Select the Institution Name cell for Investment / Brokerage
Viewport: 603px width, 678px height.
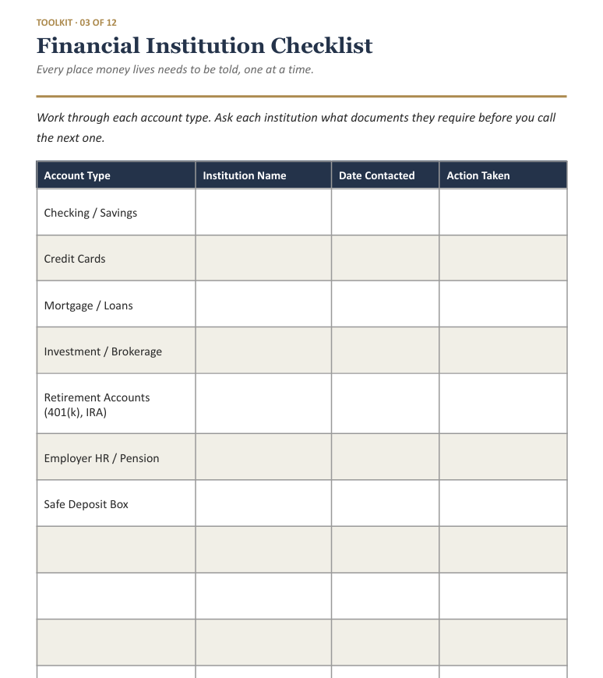(x=263, y=351)
